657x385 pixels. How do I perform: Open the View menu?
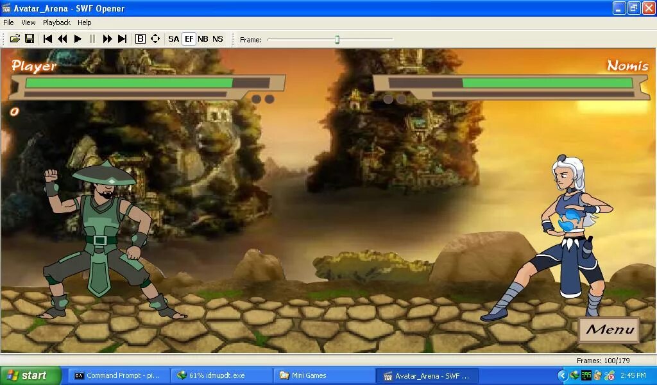click(28, 22)
